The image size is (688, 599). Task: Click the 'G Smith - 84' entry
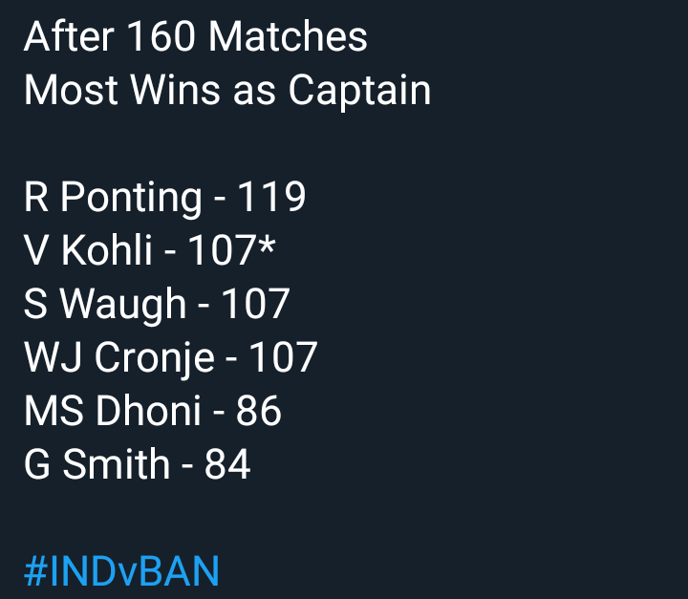[138, 464]
